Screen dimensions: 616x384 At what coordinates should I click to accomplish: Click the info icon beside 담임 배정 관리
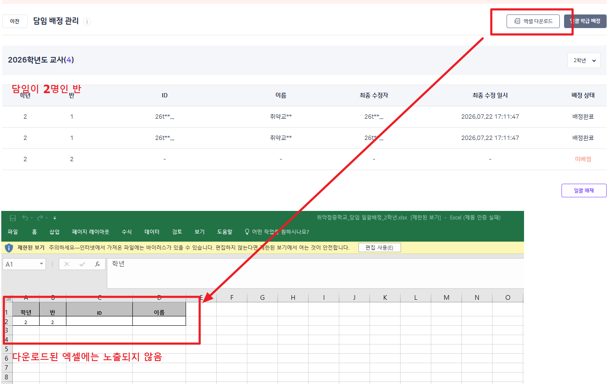(87, 22)
